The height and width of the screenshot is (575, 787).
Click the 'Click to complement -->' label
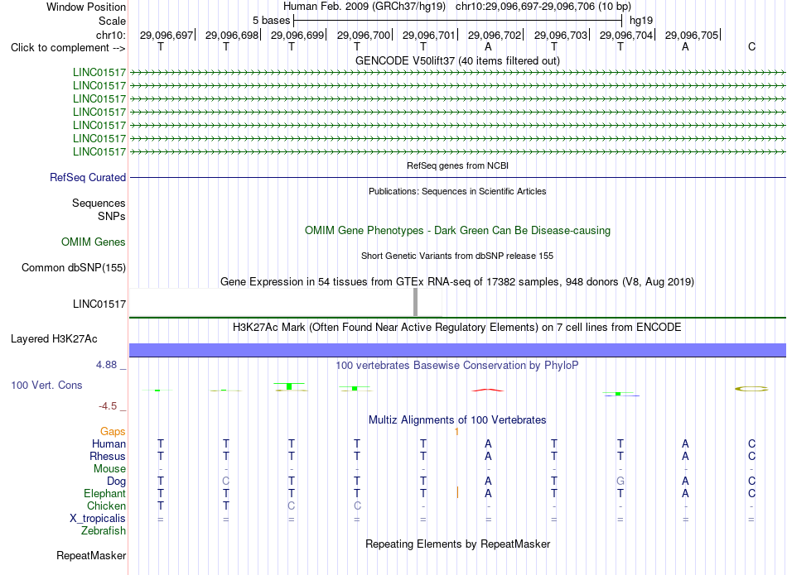[x=68, y=48]
